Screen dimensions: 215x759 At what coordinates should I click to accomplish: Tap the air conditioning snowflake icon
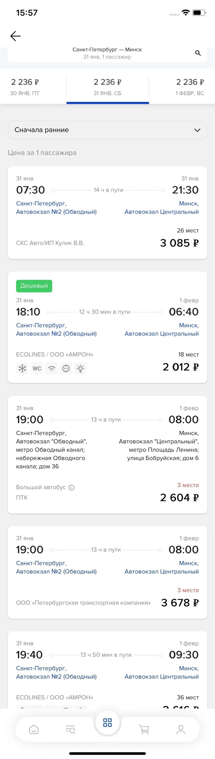[x=22, y=368]
